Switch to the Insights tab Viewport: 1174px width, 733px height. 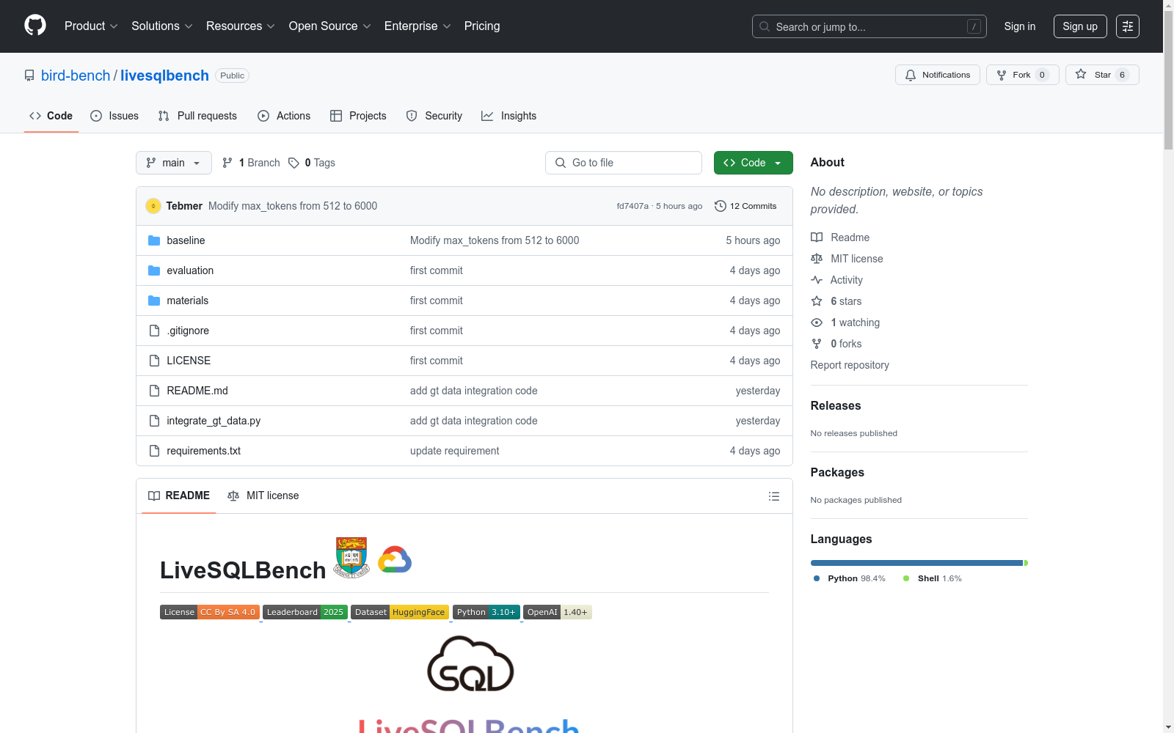(x=508, y=116)
